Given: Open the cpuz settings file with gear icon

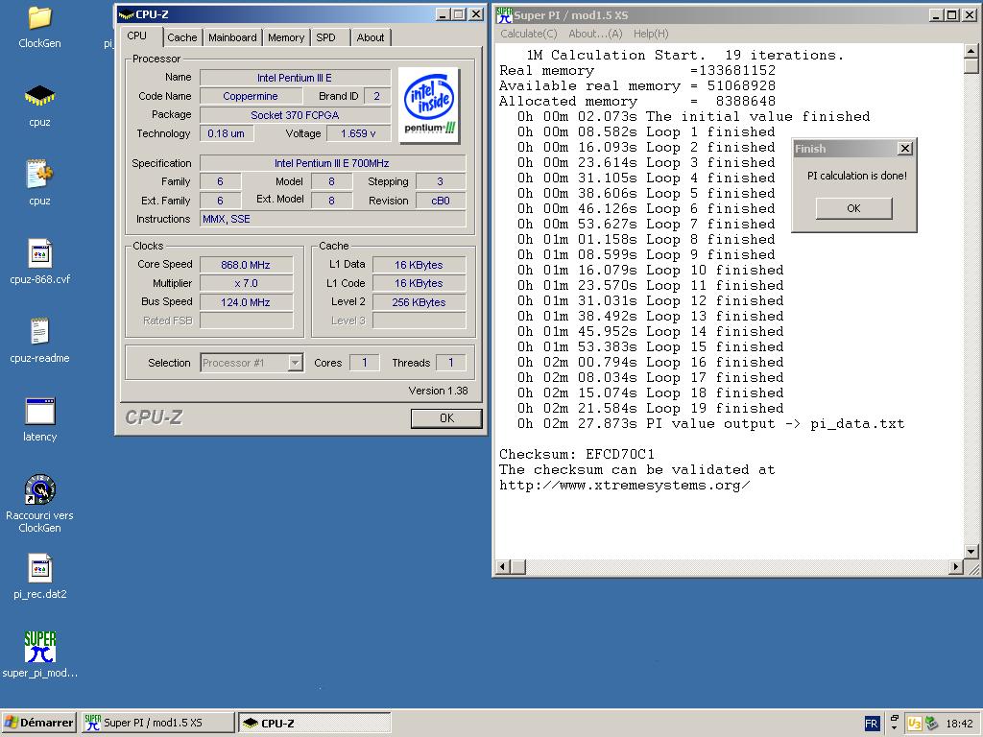Looking at the screenshot, I should click(39, 175).
